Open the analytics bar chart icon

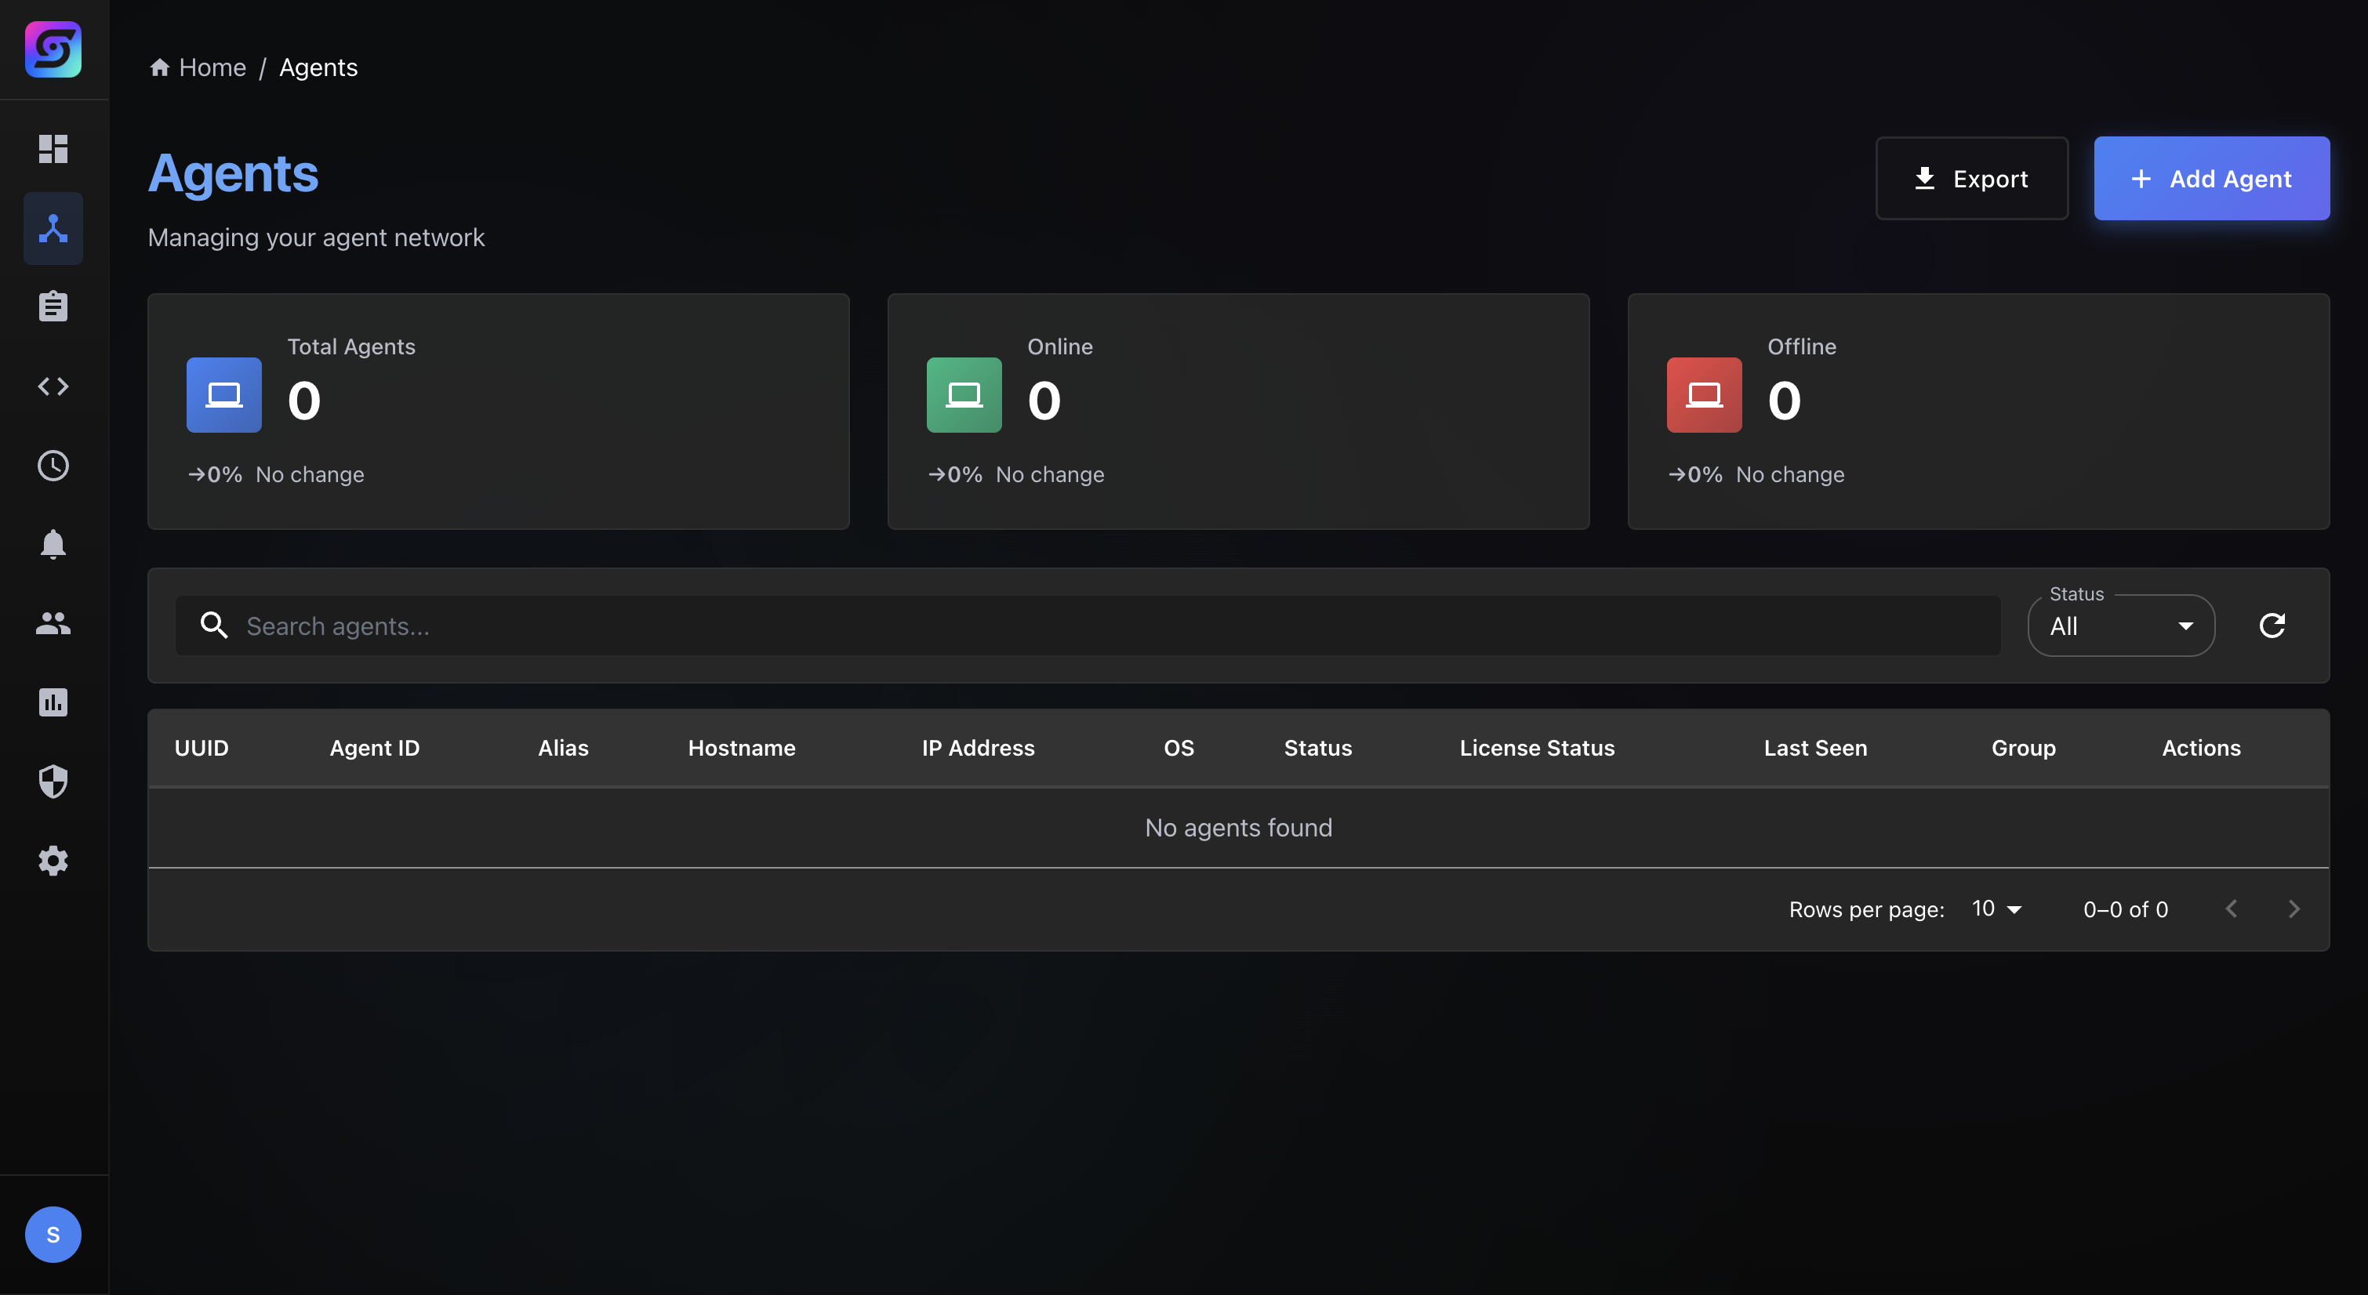53,703
